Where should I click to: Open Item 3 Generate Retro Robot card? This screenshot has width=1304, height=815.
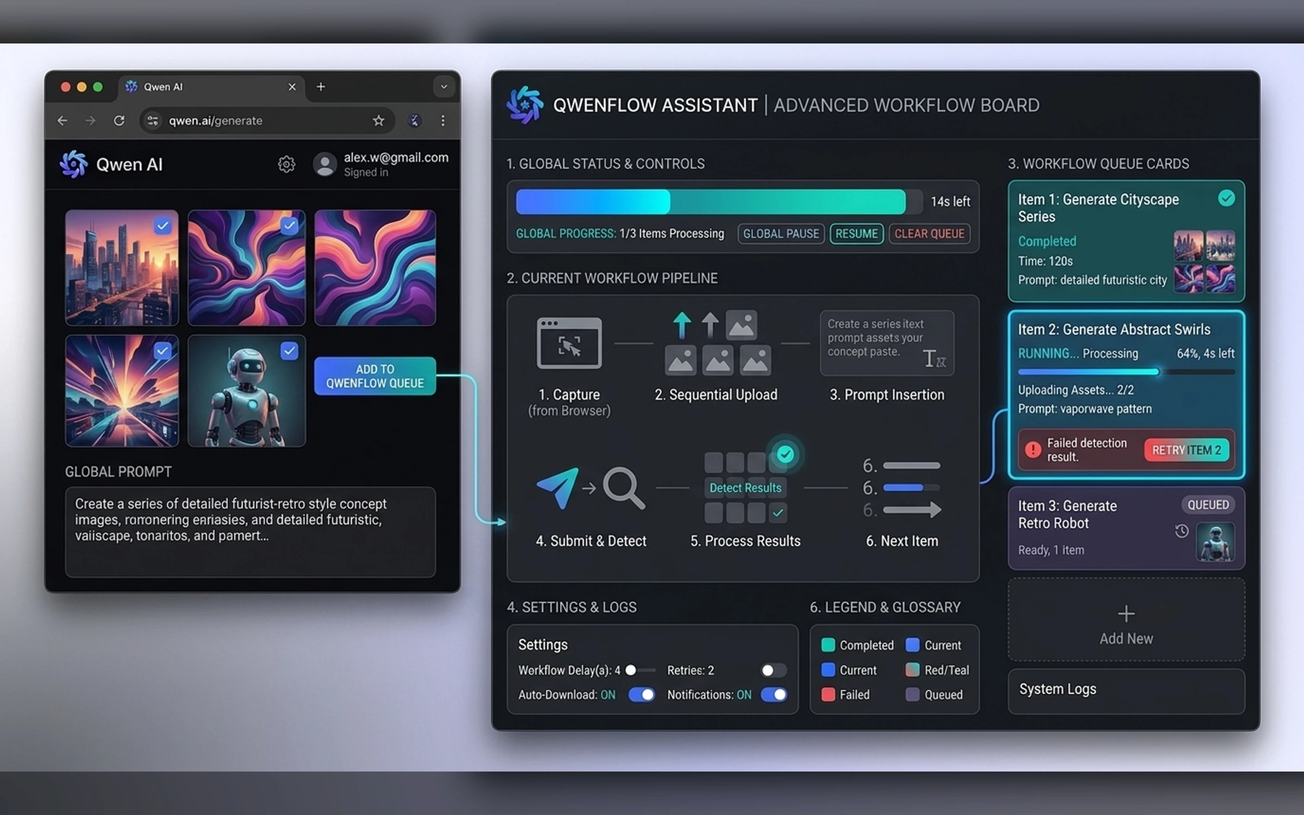click(x=1126, y=528)
